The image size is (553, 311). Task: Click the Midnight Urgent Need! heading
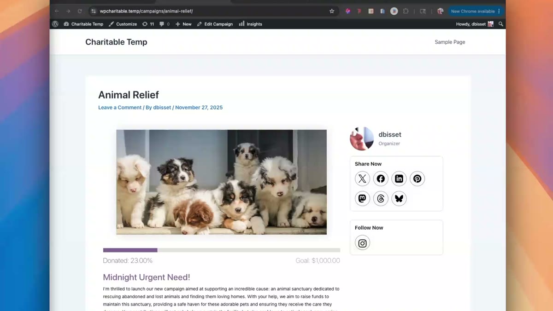tap(147, 277)
